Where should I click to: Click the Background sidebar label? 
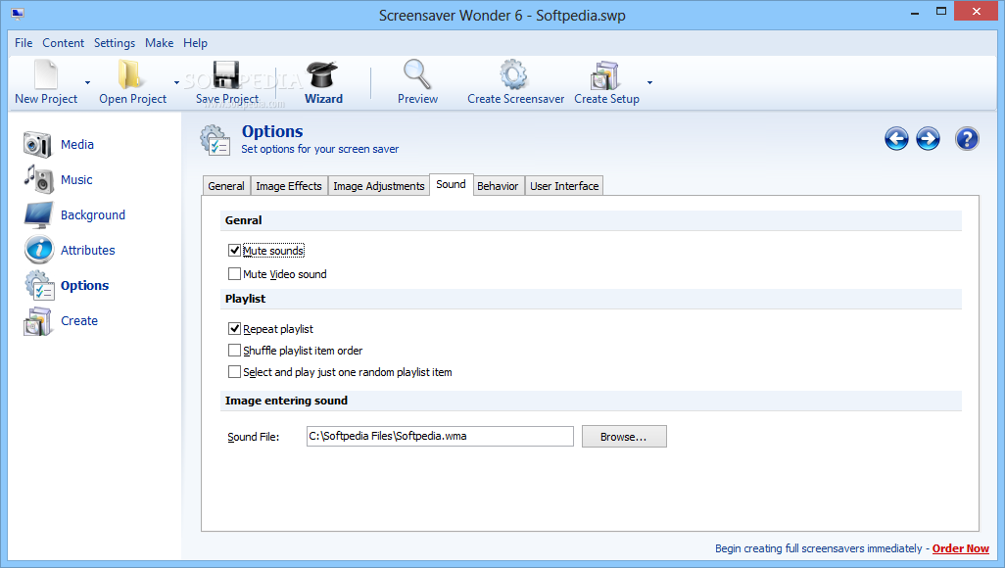pos(93,214)
